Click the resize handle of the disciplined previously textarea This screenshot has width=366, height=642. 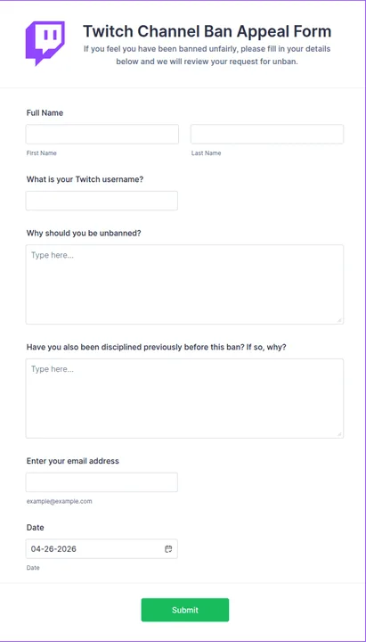click(340, 434)
